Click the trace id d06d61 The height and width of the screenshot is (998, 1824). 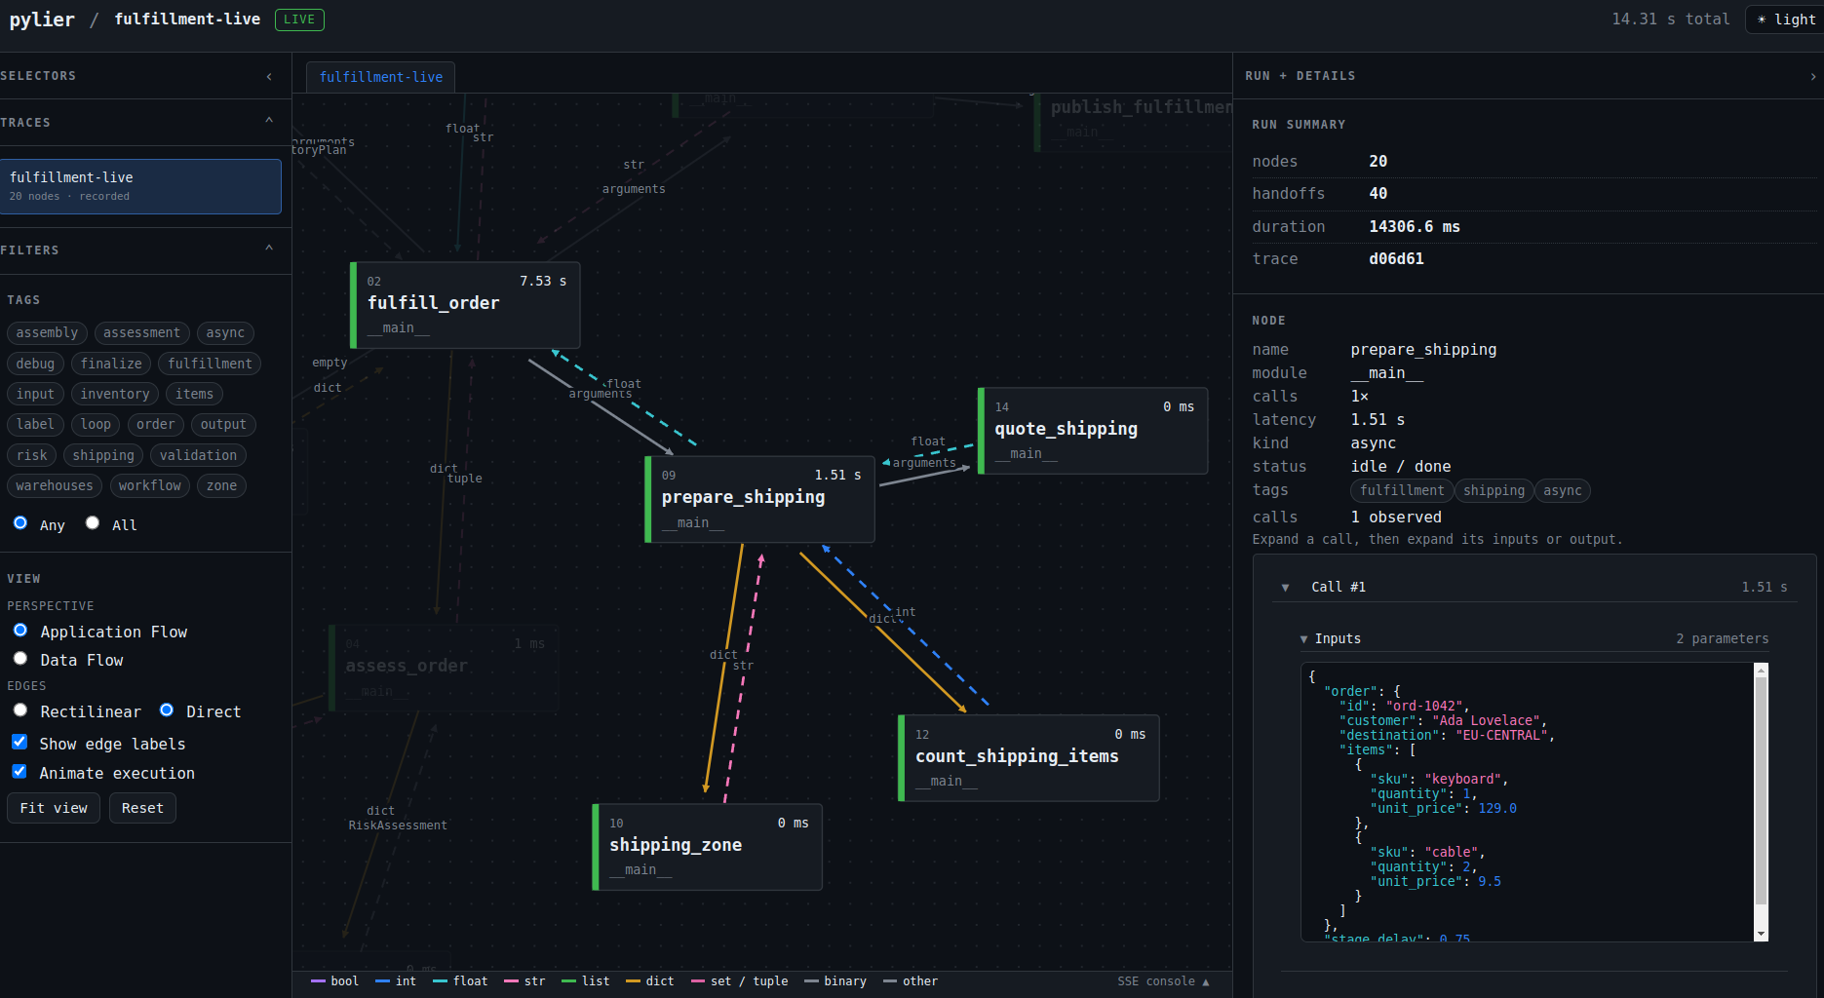[x=1396, y=259]
